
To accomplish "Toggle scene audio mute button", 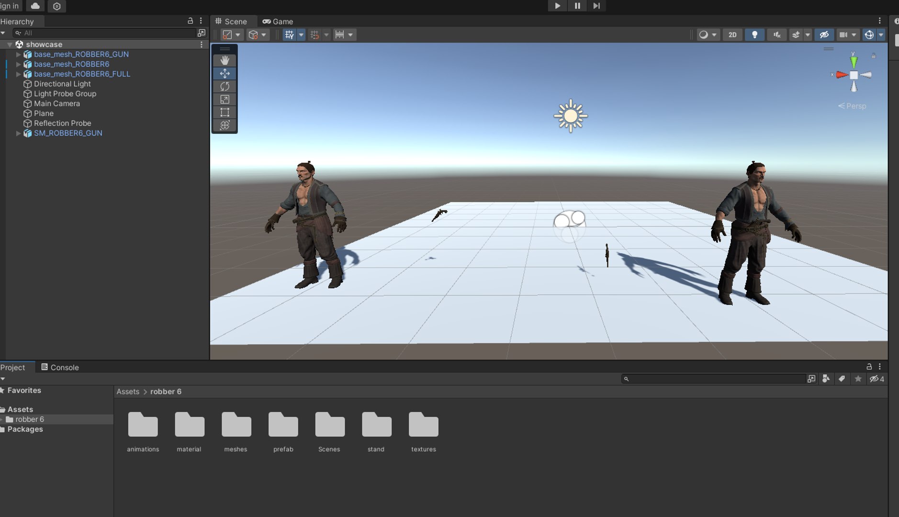I will tap(776, 34).
